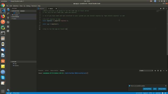Click the UTF-8 encoding status entry

150,93
